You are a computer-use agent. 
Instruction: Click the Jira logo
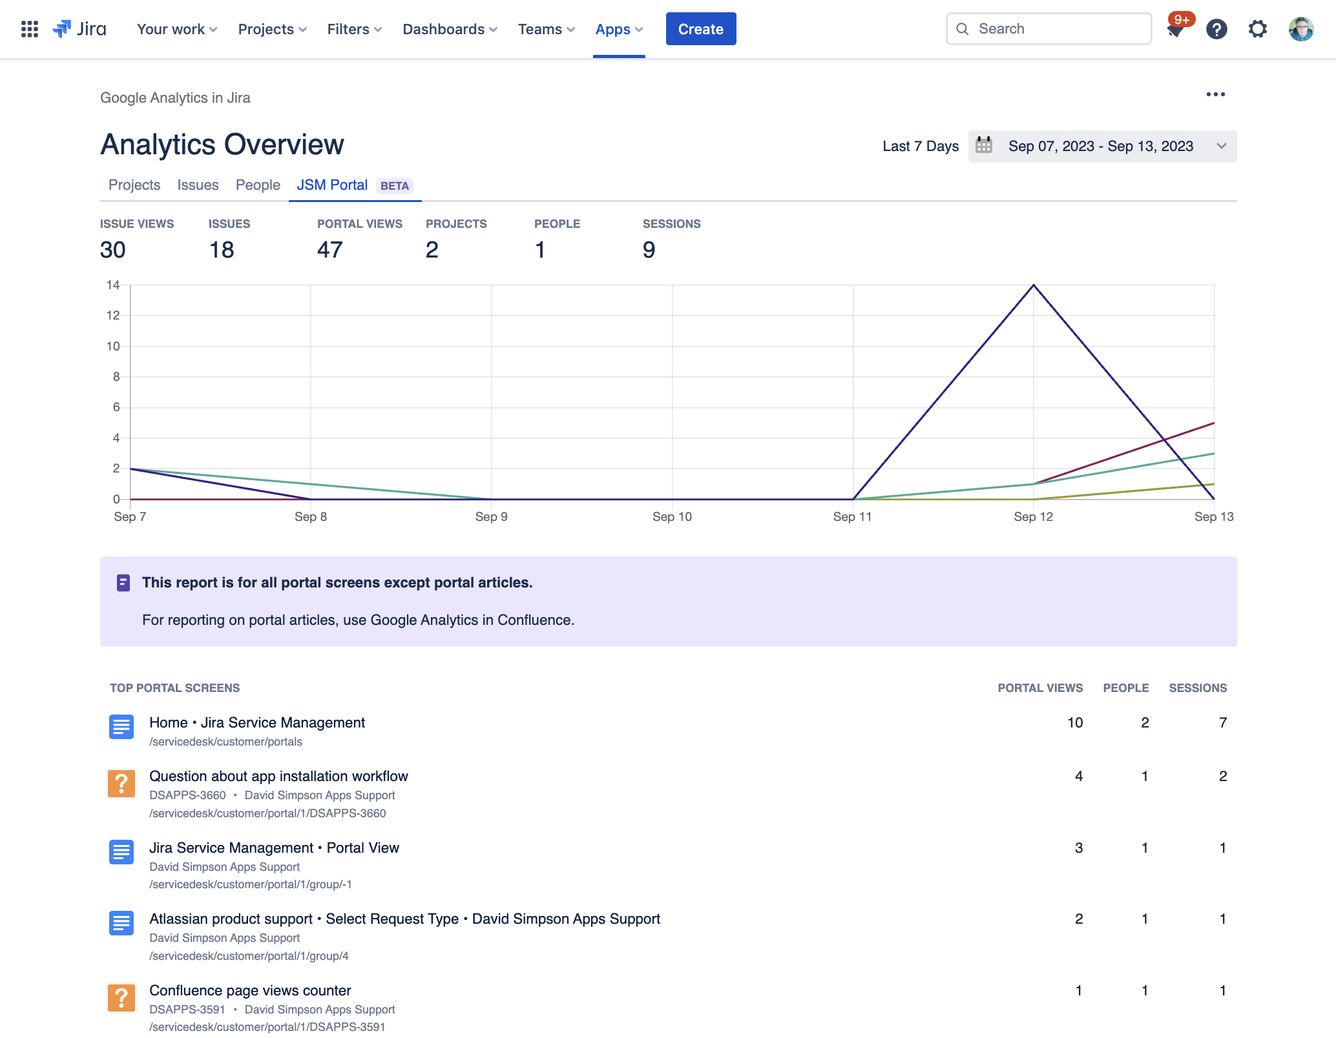(x=80, y=29)
